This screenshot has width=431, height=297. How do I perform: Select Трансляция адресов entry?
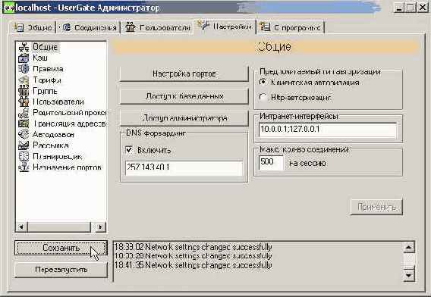point(70,123)
